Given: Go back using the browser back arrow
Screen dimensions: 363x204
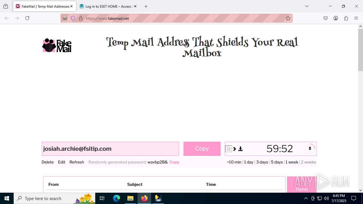Looking at the screenshot, I should pos(7,18).
